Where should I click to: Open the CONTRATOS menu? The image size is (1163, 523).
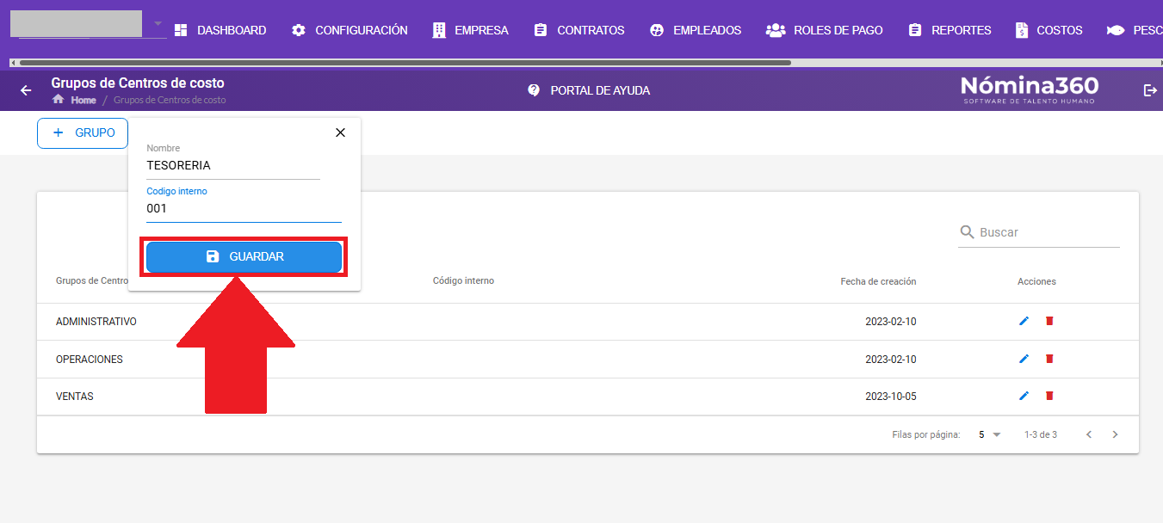pyautogui.click(x=578, y=30)
